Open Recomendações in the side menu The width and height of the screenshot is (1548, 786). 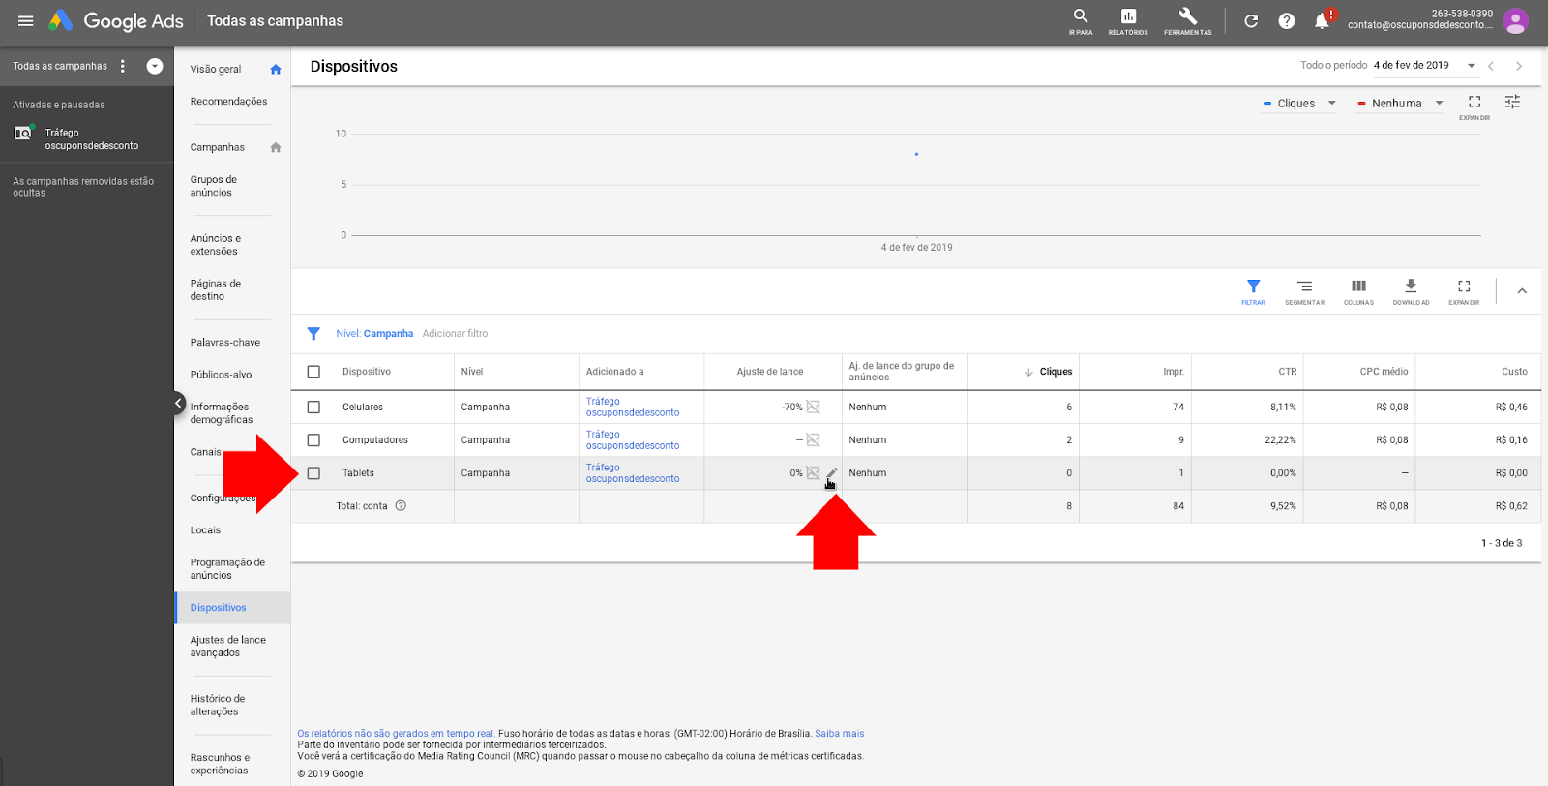(228, 102)
